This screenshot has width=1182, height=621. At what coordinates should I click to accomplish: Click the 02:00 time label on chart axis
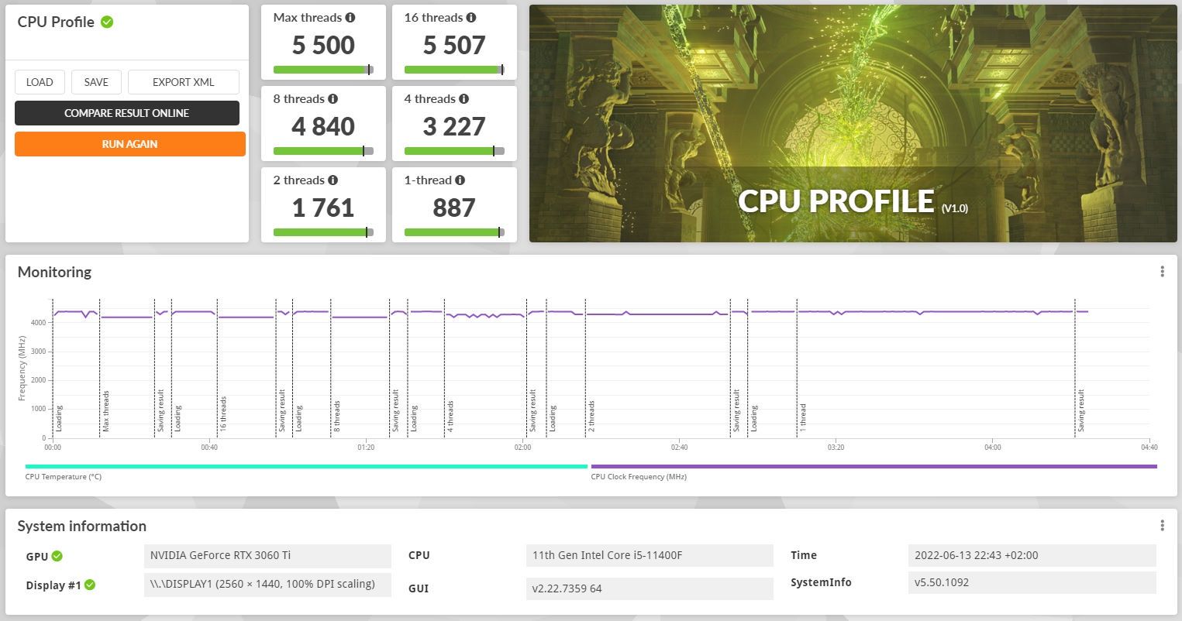(x=522, y=448)
